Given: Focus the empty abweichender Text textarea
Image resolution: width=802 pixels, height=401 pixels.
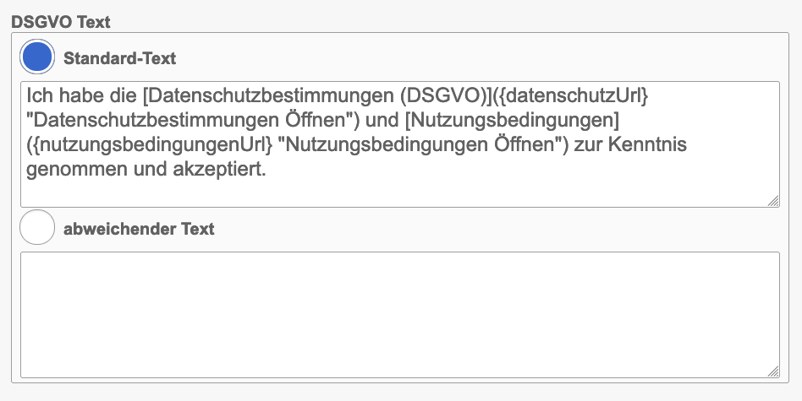Looking at the screenshot, I should (x=399, y=314).
